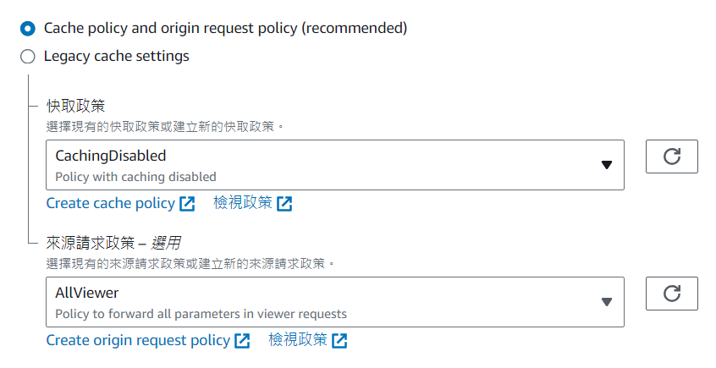
Task: Click "Policy to forward all parameters" description text
Action: [x=201, y=314]
